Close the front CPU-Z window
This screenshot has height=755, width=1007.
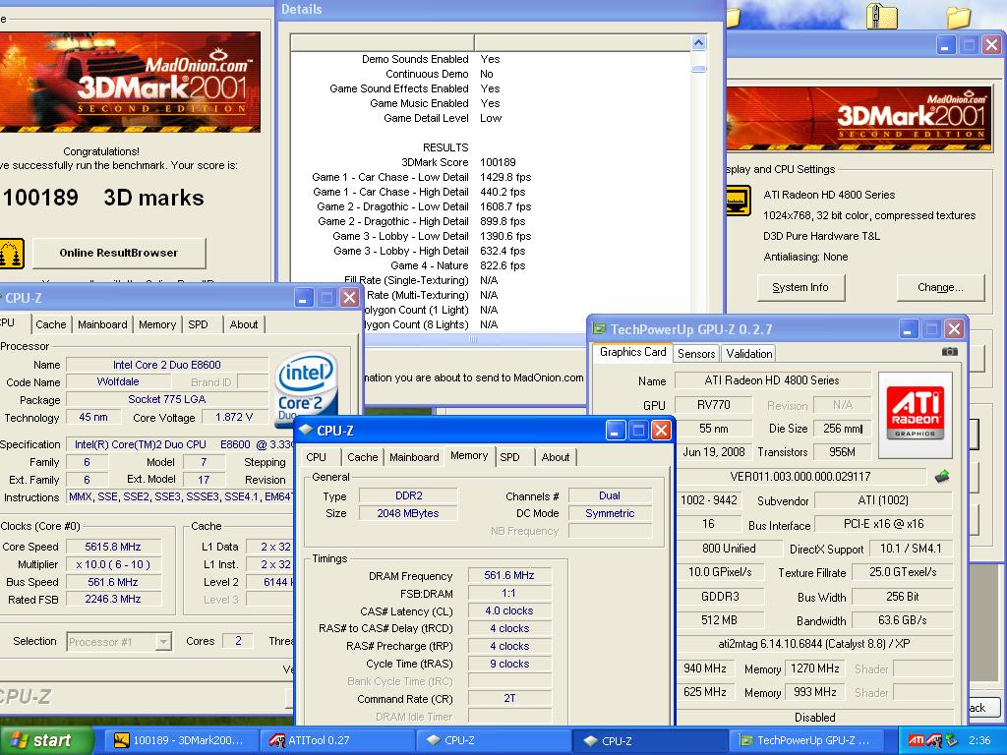[x=661, y=431]
